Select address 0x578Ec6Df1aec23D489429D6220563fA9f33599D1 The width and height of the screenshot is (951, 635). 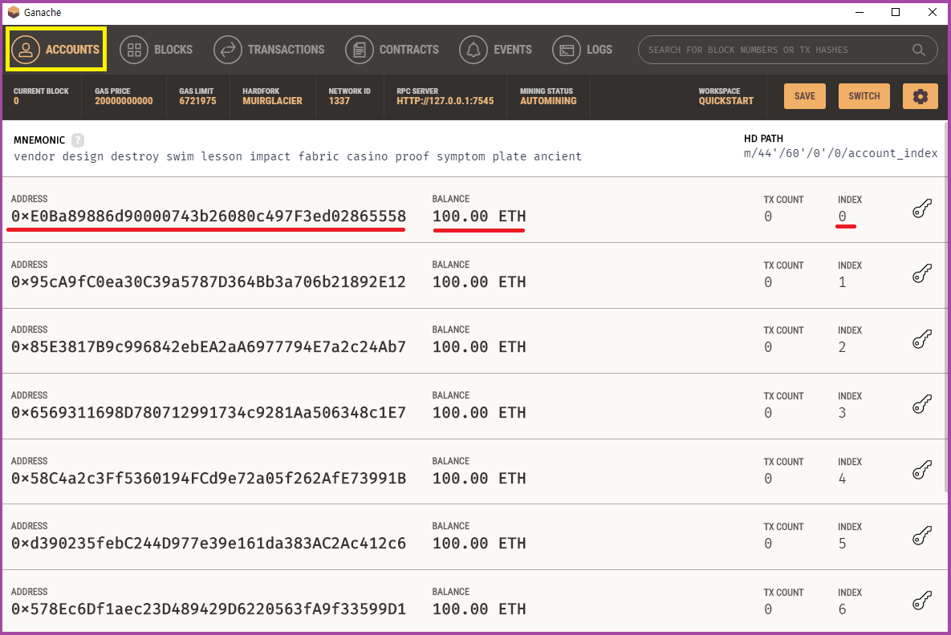click(x=209, y=609)
